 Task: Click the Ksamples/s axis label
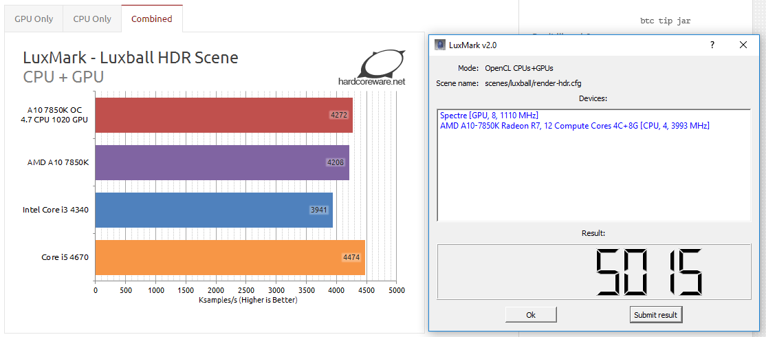point(248,301)
